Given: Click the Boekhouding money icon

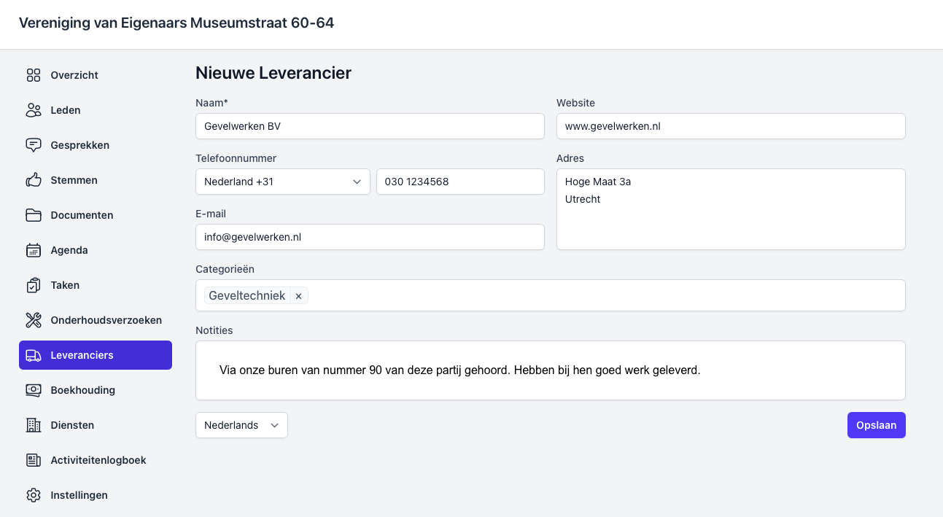Looking at the screenshot, I should click(34, 390).
